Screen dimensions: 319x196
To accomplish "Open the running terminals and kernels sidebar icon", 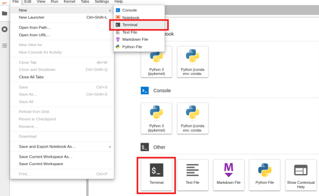I will coord(4,29).
